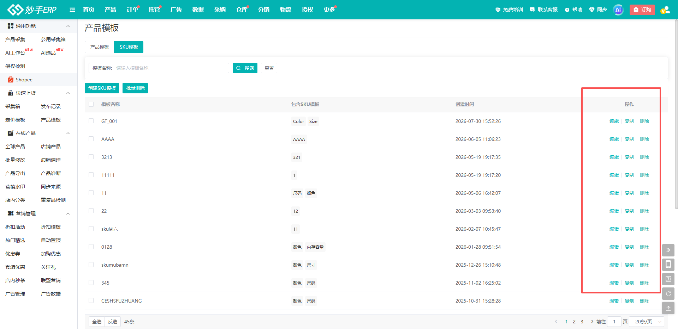The width and height of the screenshot is (678, 329).
Task: Switch to the SKU模板 tab
Action: click(129, 47)
